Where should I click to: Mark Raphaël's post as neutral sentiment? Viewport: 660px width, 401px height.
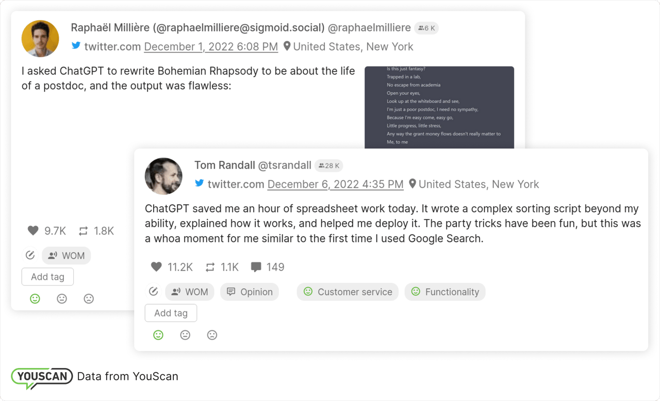62,298
